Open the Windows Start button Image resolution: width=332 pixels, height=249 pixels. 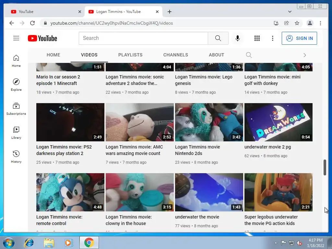(x=9, y=243)
